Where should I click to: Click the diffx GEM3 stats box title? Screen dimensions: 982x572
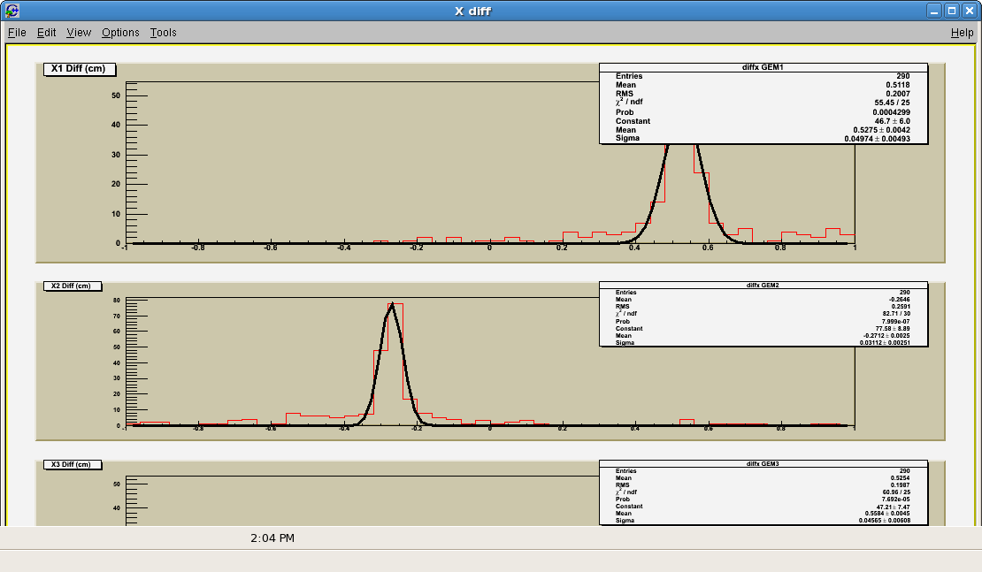click(x=763, y=464)
